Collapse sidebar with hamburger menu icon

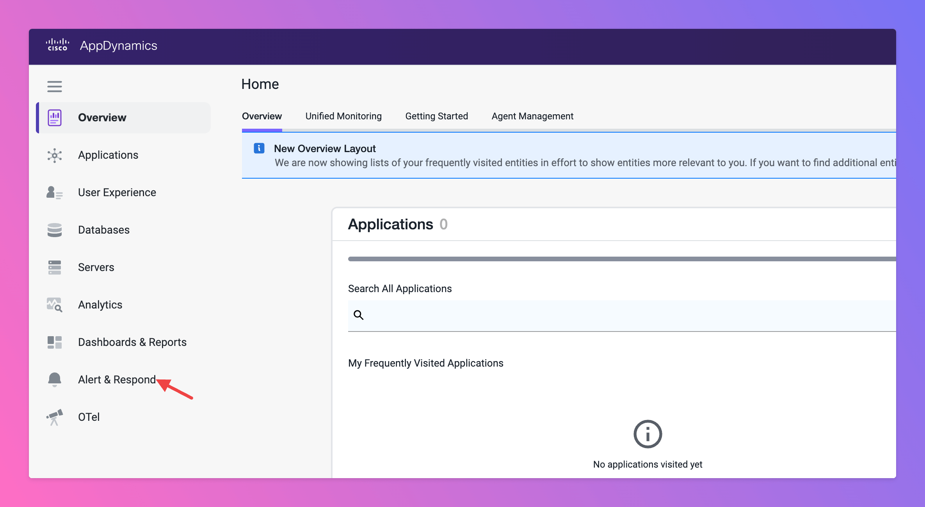[55, 86]
